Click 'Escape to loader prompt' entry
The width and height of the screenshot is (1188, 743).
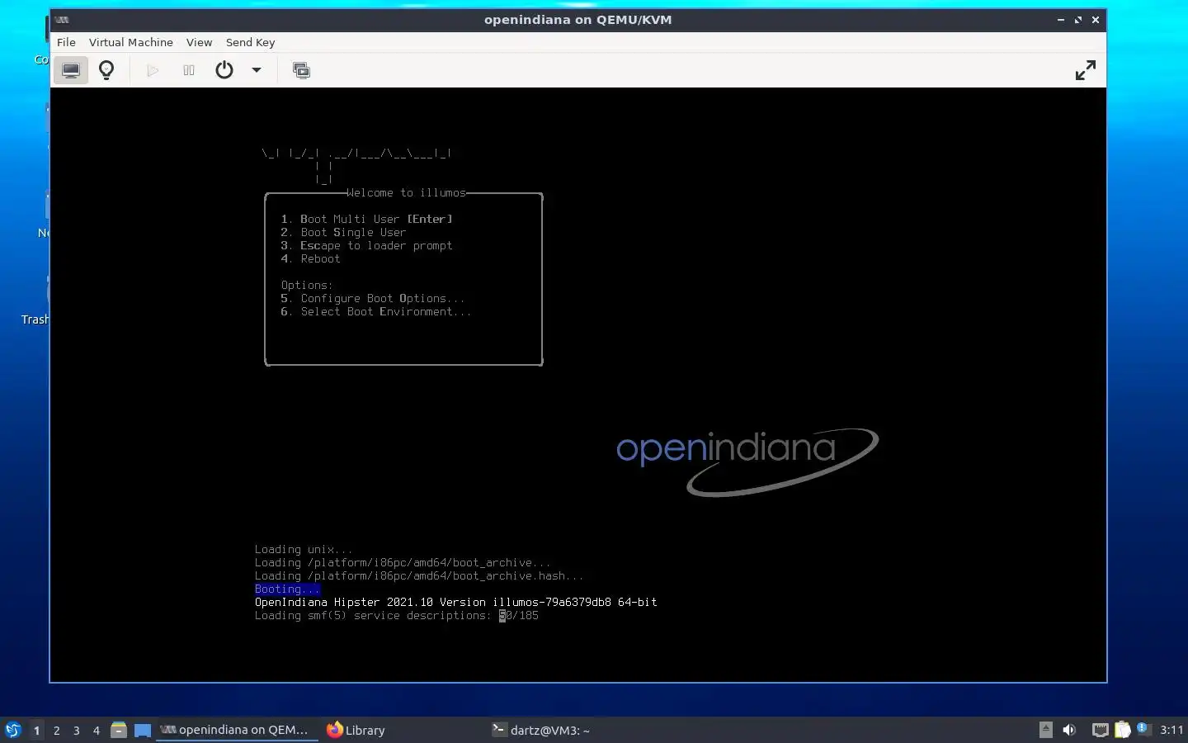pyautogui.click(x=366, y=245)
